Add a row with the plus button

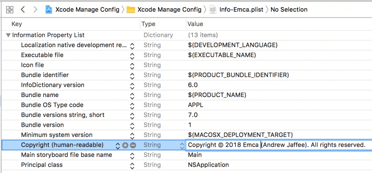[125, 145]
